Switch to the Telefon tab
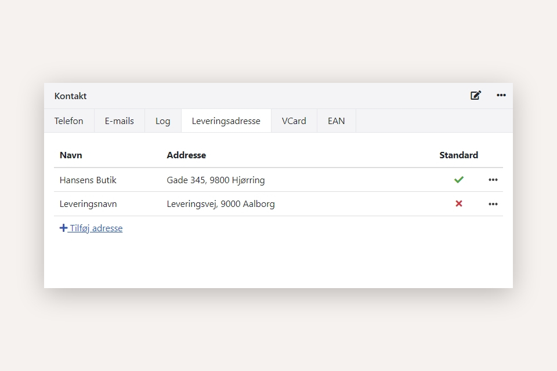The image size is (557, 371). (x=69, y=121)
